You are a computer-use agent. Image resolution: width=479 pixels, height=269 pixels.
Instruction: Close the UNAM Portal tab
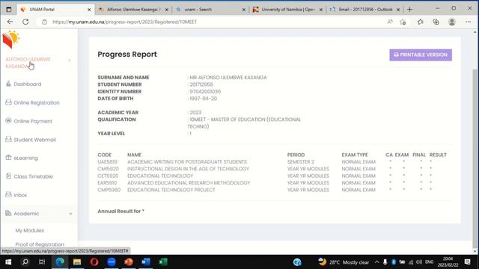point(89,10)
